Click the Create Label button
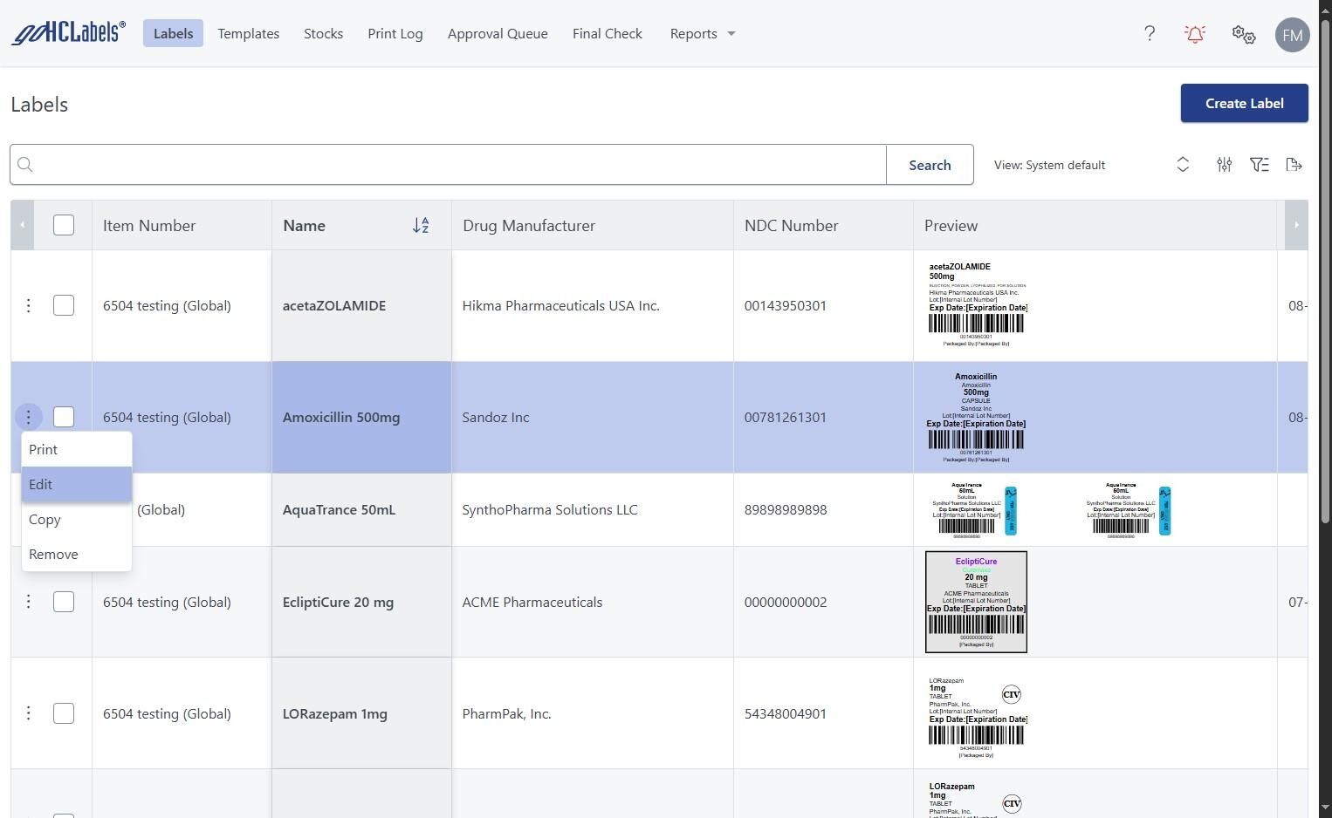 (x=1244, y=103)
